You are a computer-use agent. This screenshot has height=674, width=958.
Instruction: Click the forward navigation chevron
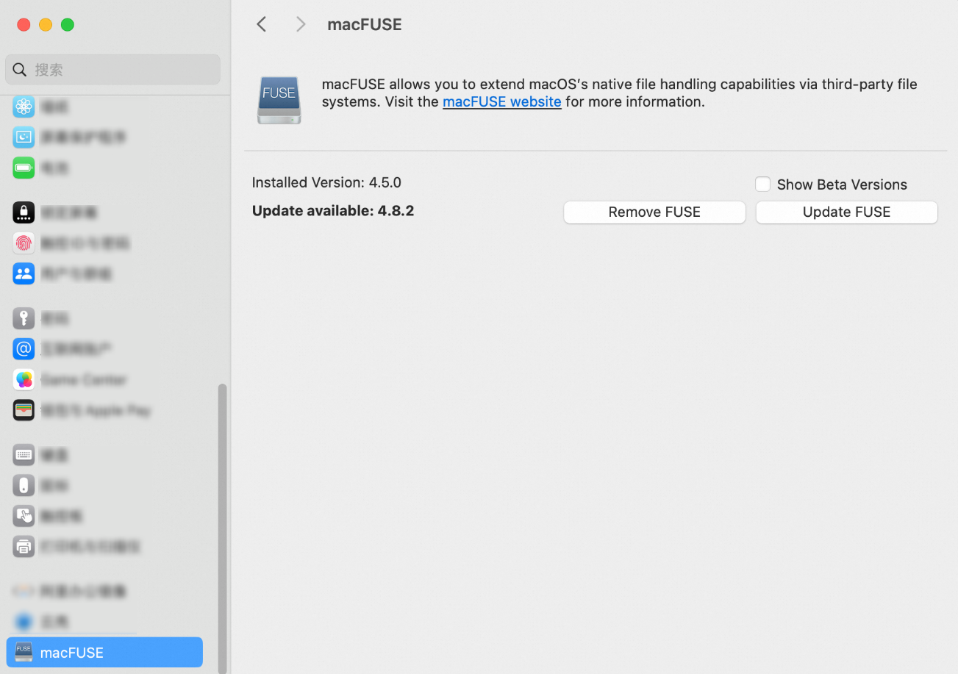(300, 24)
